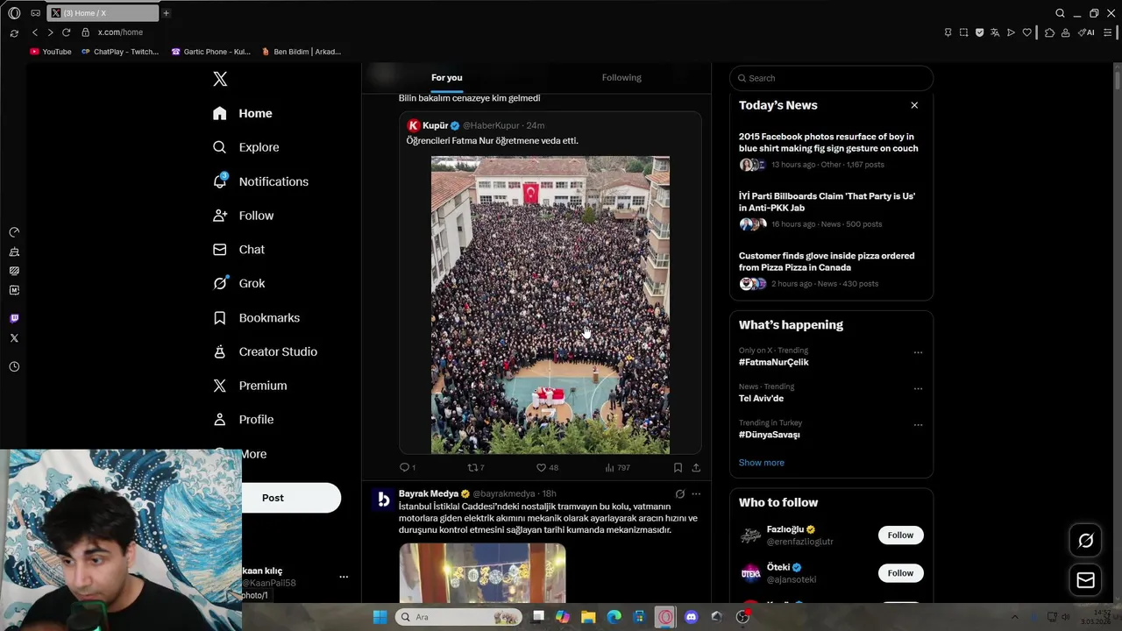1122x631 pixels.
Task: Click the X search field
Action: click(x=831, y=78)
